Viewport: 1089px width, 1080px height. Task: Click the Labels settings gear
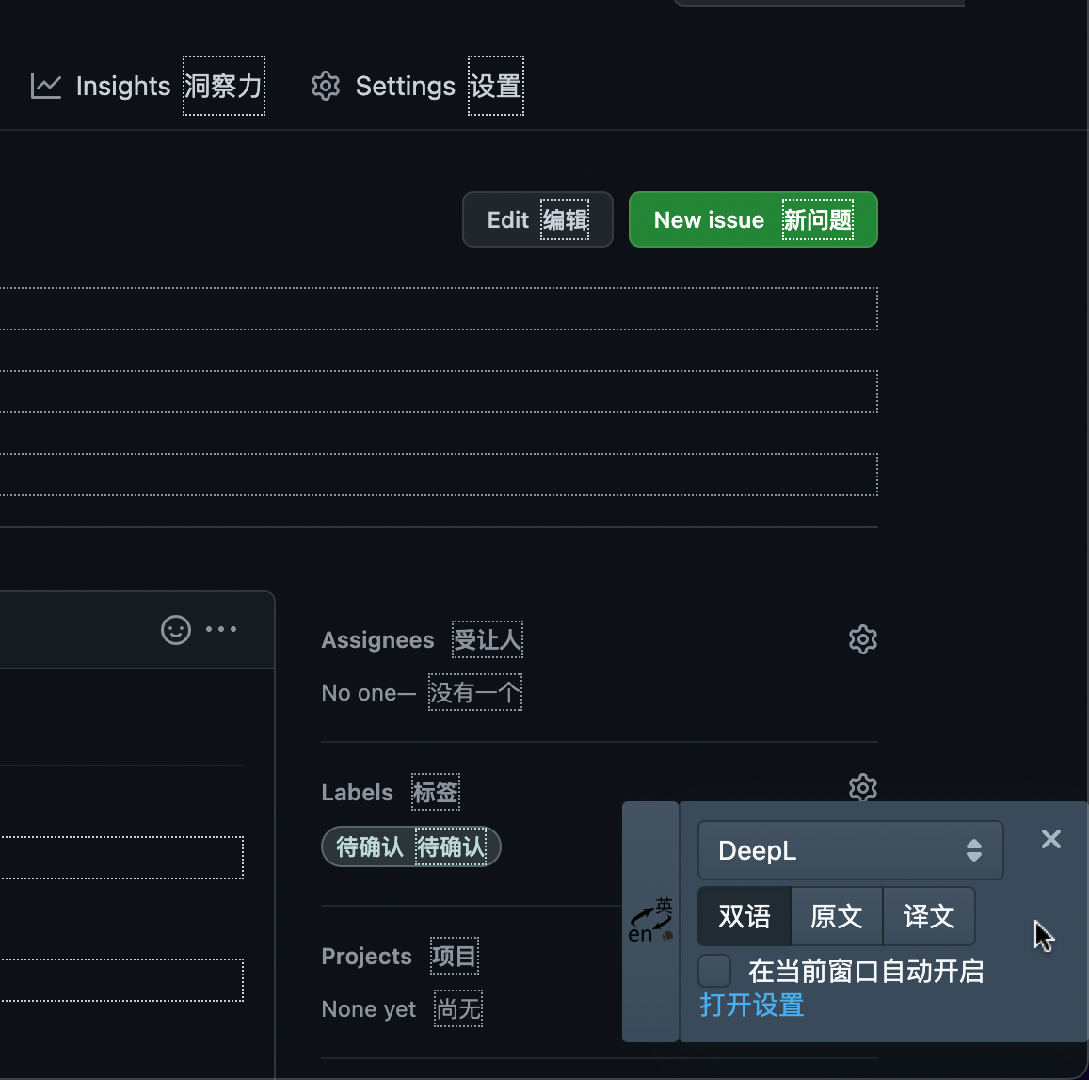(862, 788)
